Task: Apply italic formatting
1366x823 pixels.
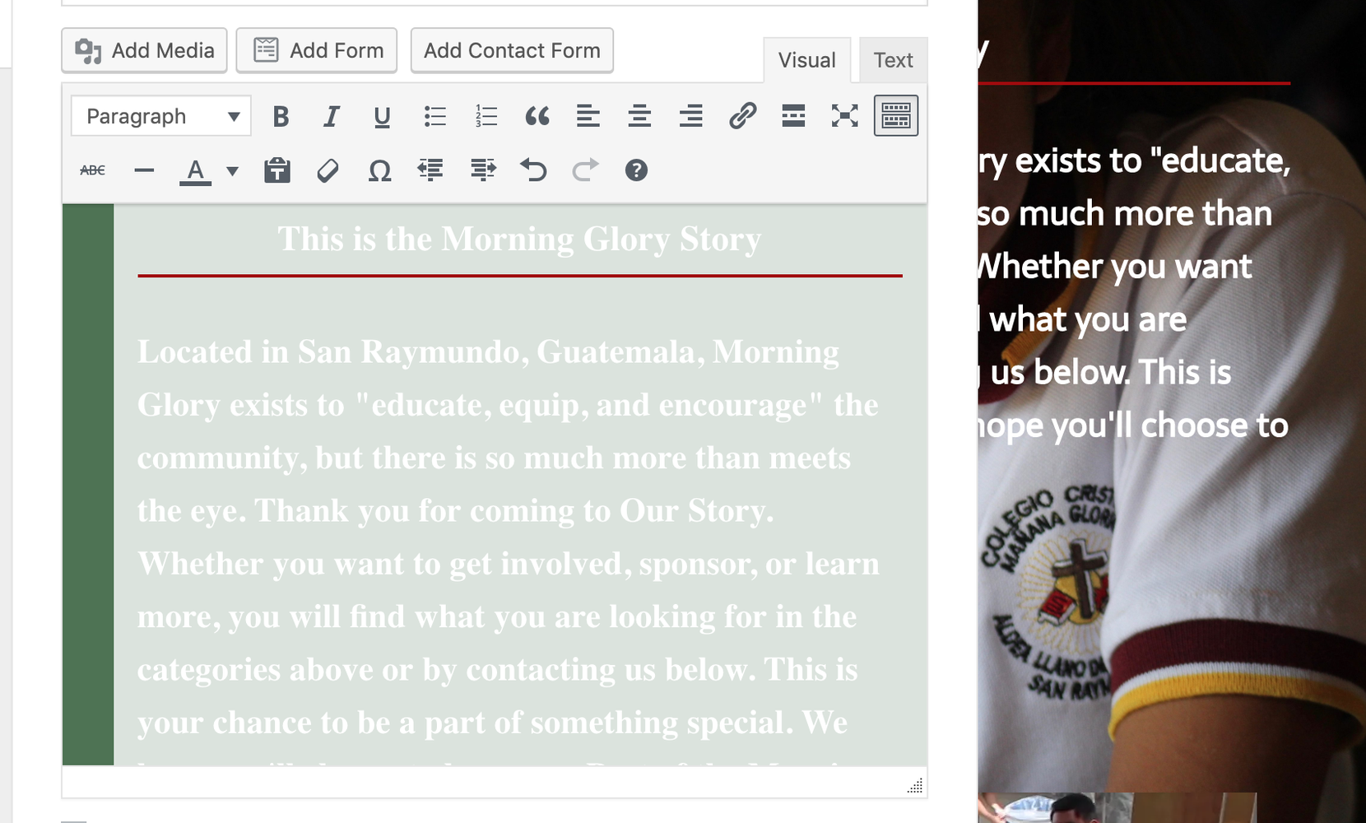Action: click(x=331, y=116)
